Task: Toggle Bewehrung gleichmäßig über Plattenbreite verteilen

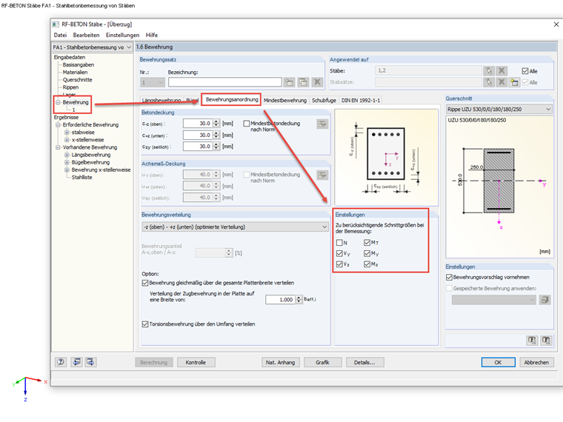Action: point(145,283)
